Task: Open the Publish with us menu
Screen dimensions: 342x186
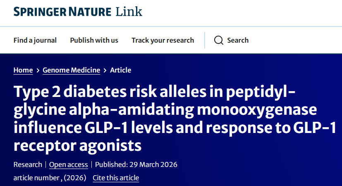Action: 94,40
